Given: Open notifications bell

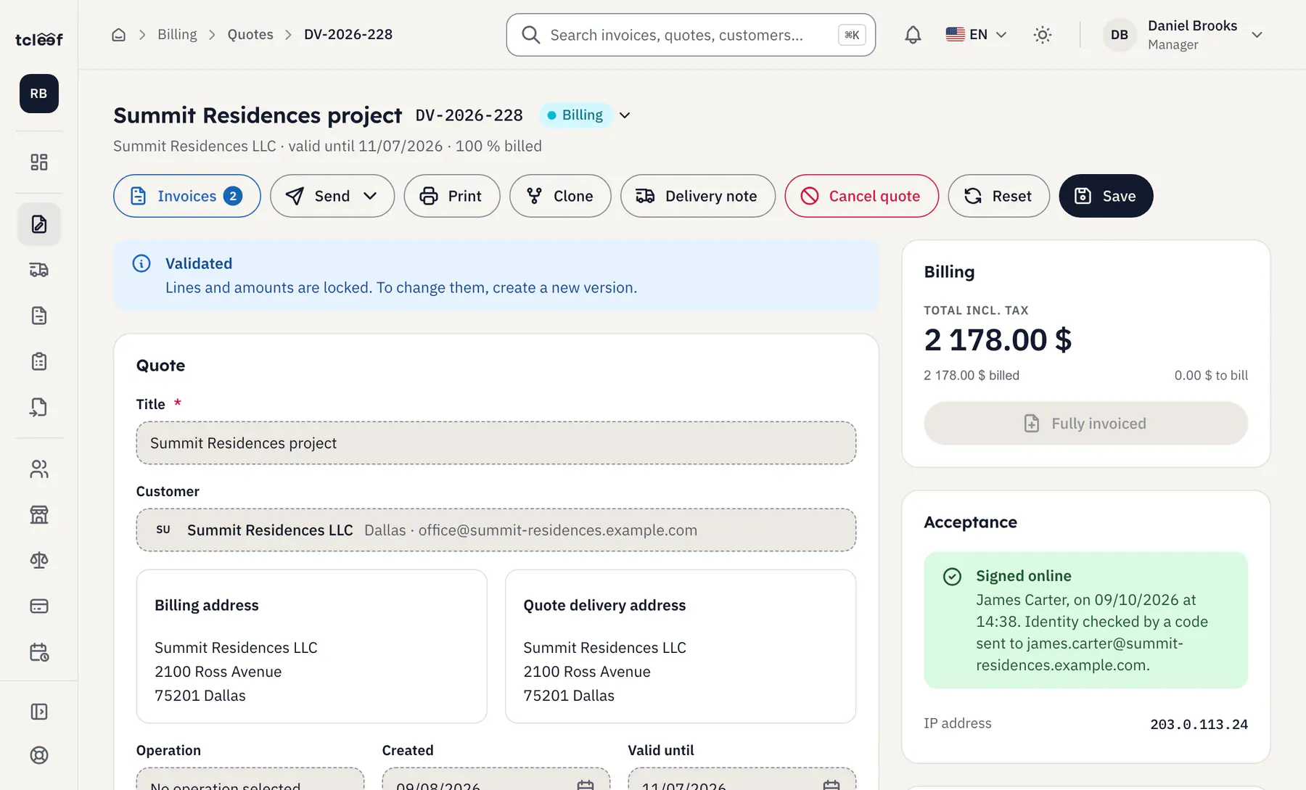Looking at the screenshot, I should pos(913,35).
